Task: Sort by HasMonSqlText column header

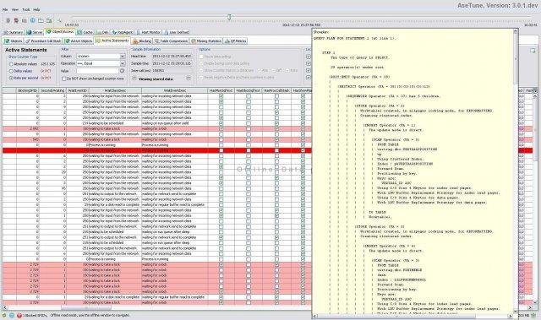Action: coord(221,90)
